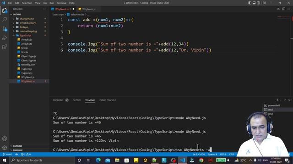The image size is (293, 164).
Task: Open Explorer Views and More Actions ellipsis
Action: coord(45,9)
